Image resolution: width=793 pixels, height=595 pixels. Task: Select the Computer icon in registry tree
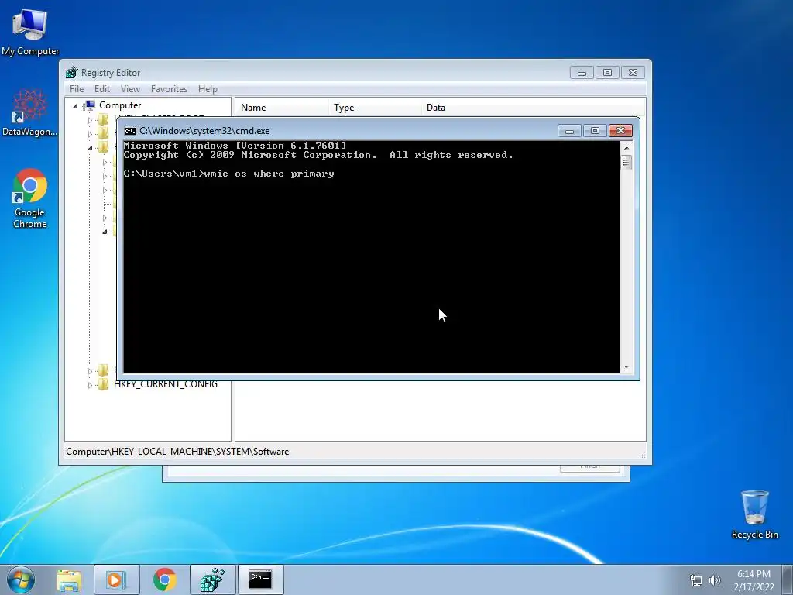click(x=89, y=105)
